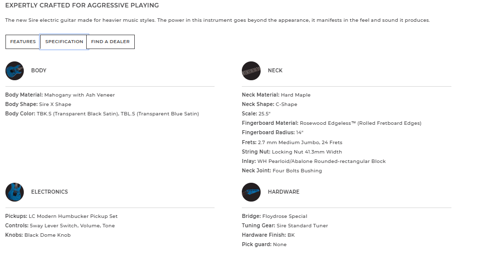The image size is (494, 261).
Task: Click the Bridge Floydrose Special line
Action: 274,216
